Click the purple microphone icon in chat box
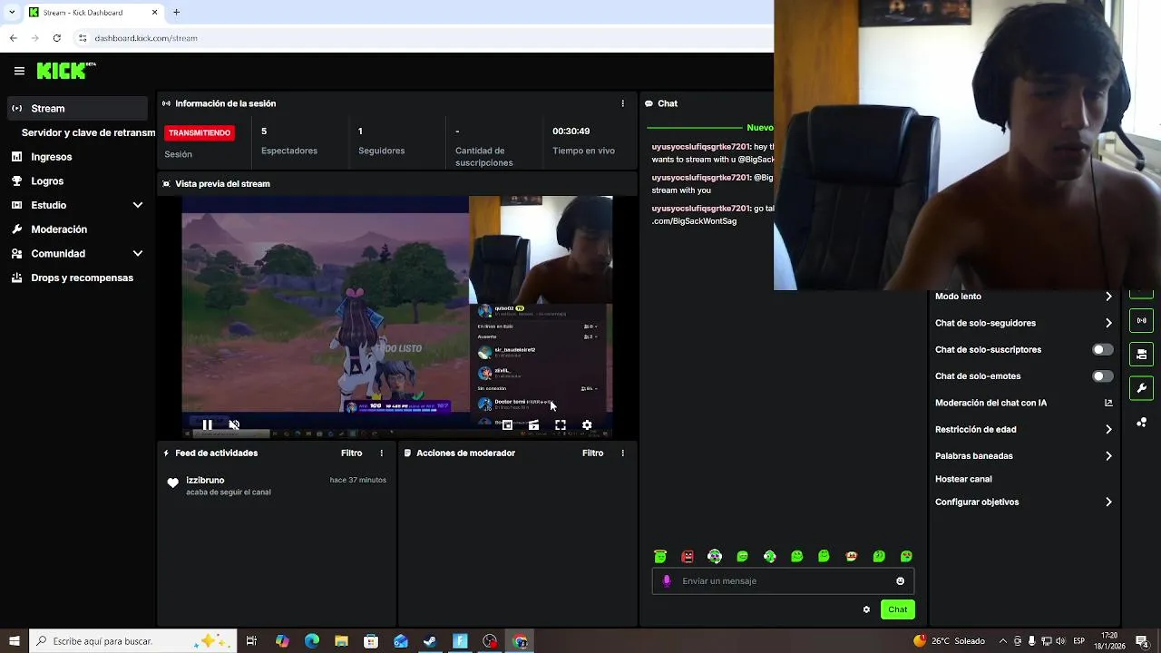This screenshot has height=653, width=1161. [667, 580]
